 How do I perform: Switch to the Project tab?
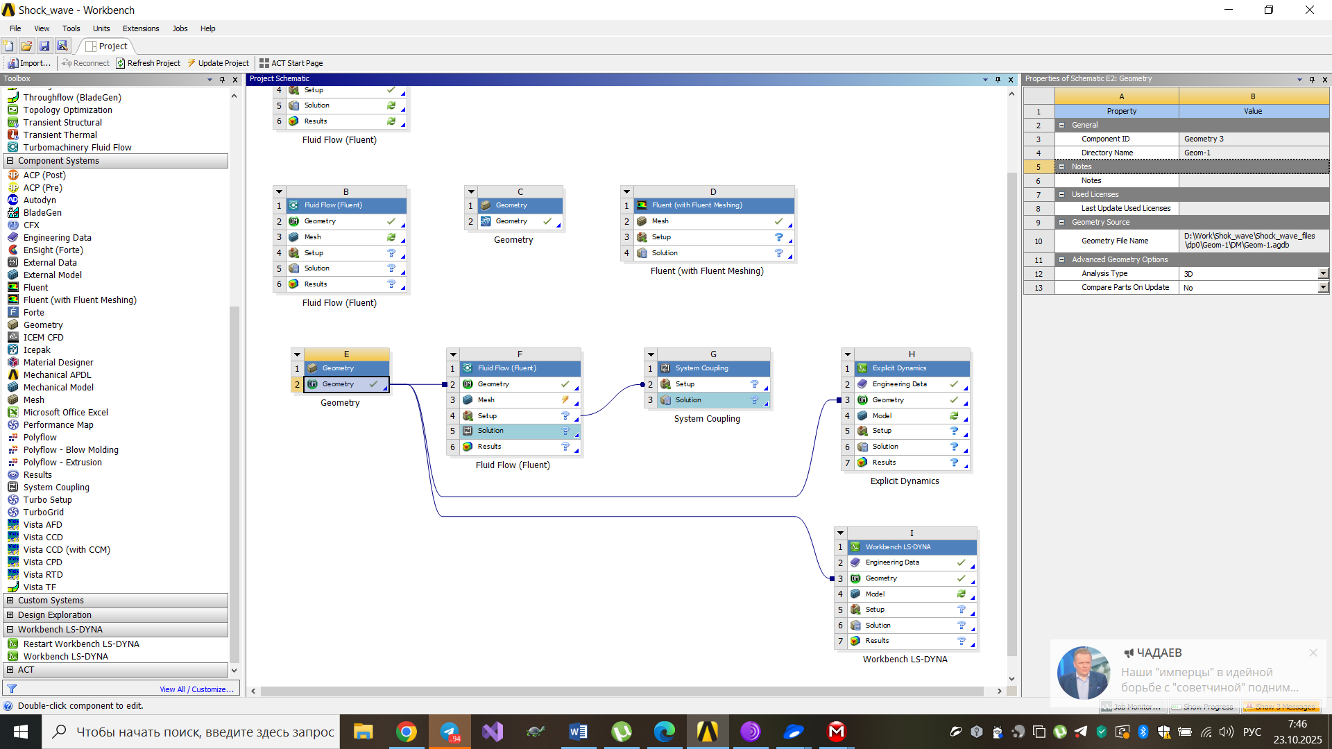(x=107, y=46)
